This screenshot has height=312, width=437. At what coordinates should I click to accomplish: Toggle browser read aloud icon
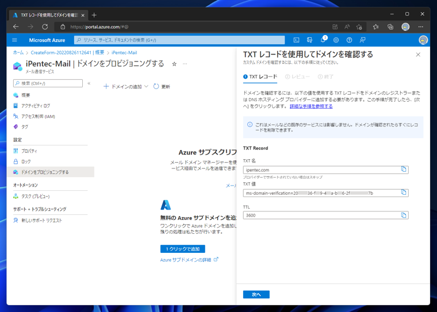click(347, 27)
